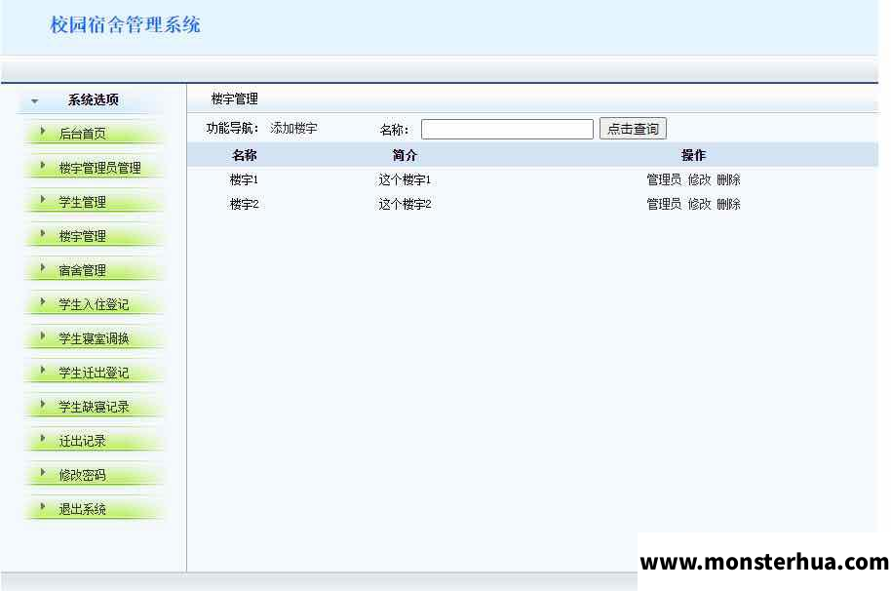Image resolution: width=891 pixels, height=591 pixels.
Task: Click arrow icon beside 退出系统
Action: pos(43,506)
